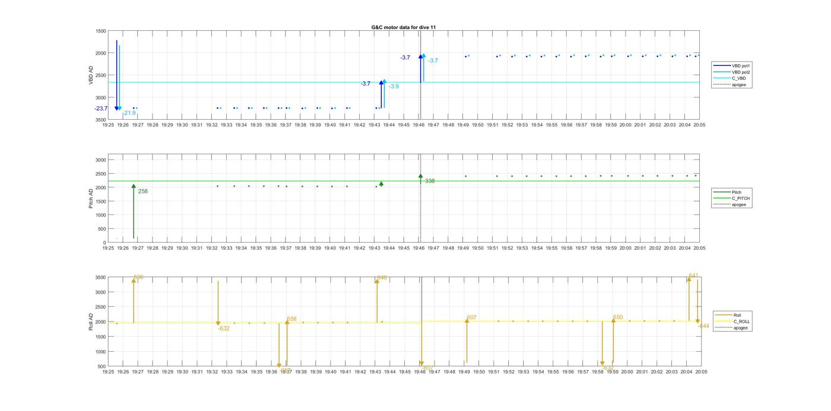The width and height of the screenshot is (831, 411).
Task: Click the '1500' y-tick on VBD axis
Action: [100, 31]
